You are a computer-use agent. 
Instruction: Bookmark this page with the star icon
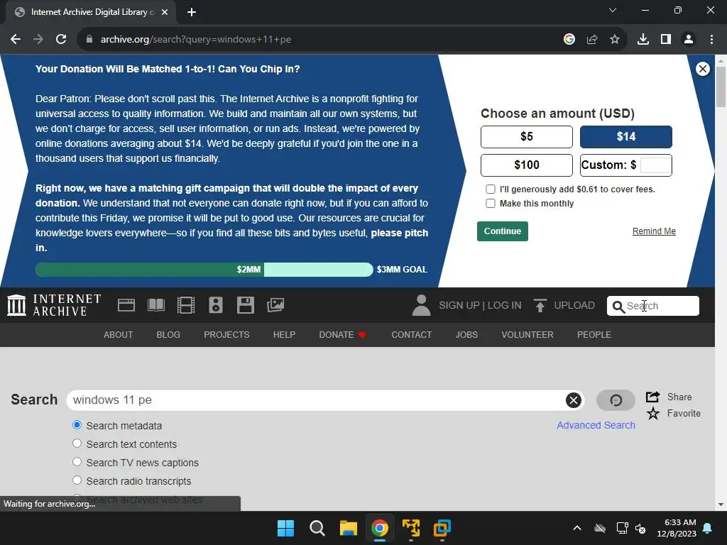tap(615, 40)
